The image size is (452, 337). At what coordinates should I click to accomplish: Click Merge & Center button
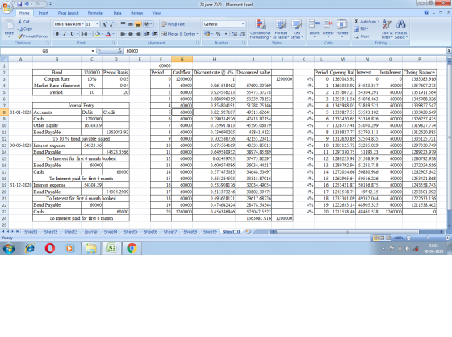178,34
